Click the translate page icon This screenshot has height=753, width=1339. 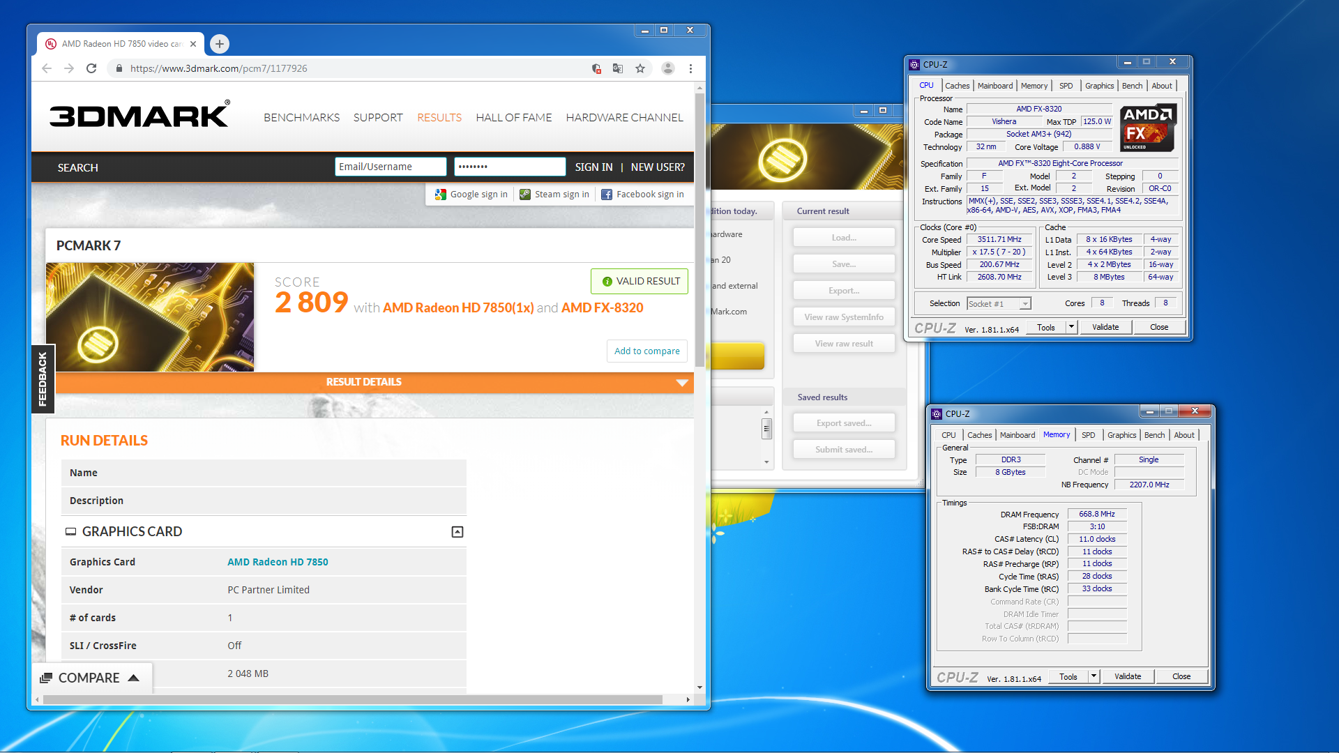pos(618,68)
